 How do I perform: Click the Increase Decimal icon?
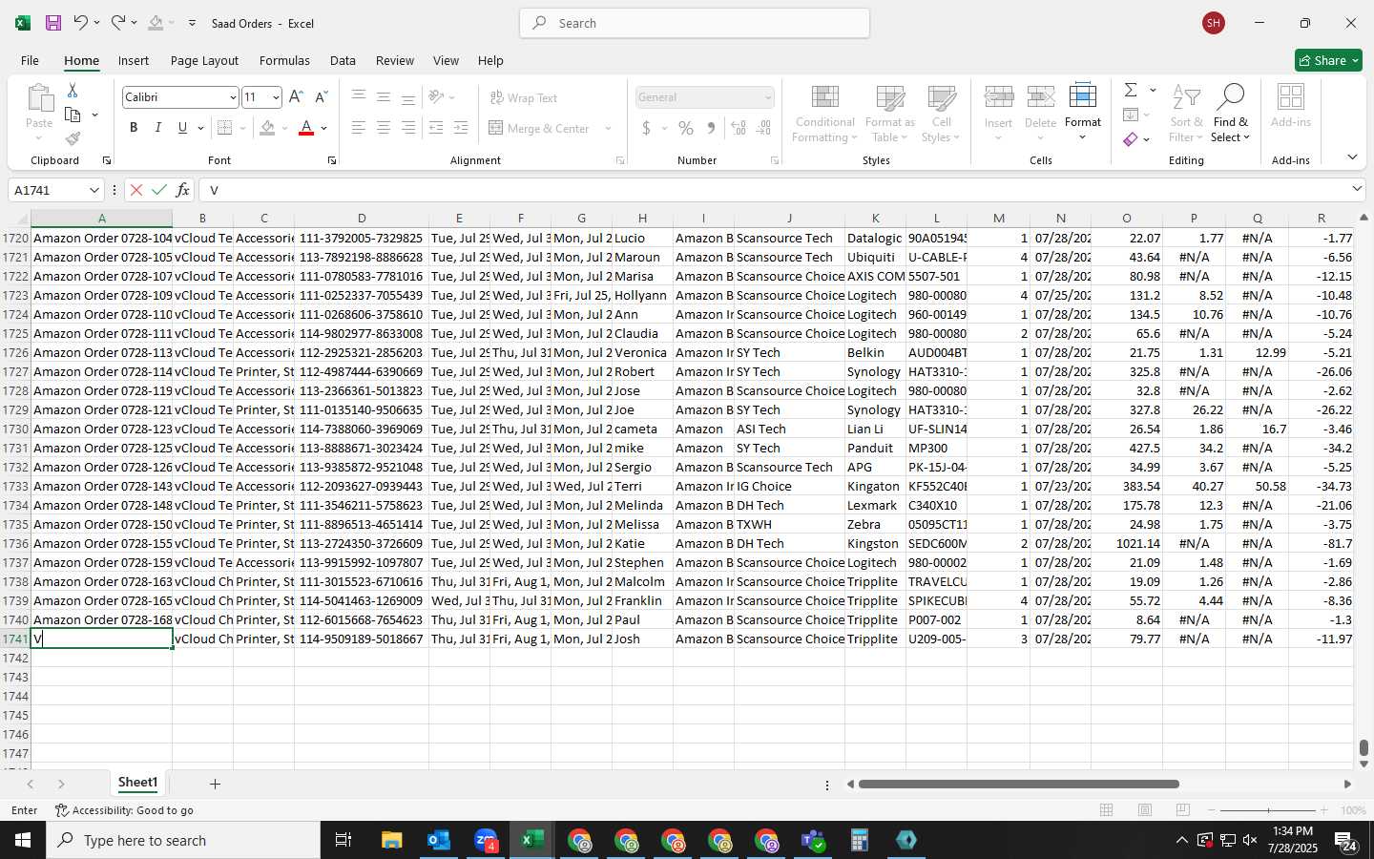coord(739,128)
